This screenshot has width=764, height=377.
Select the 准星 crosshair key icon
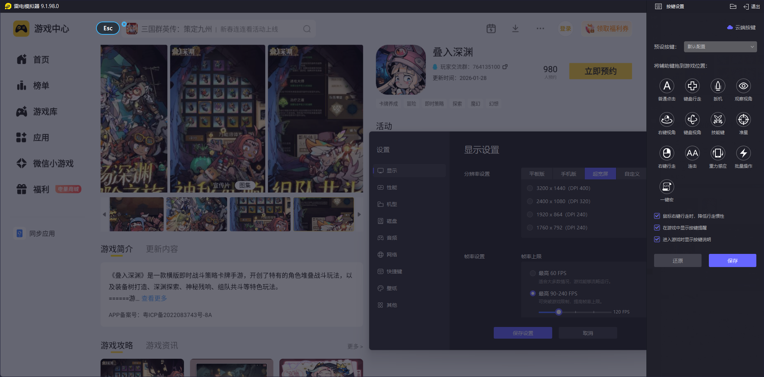tap(744, 119)
